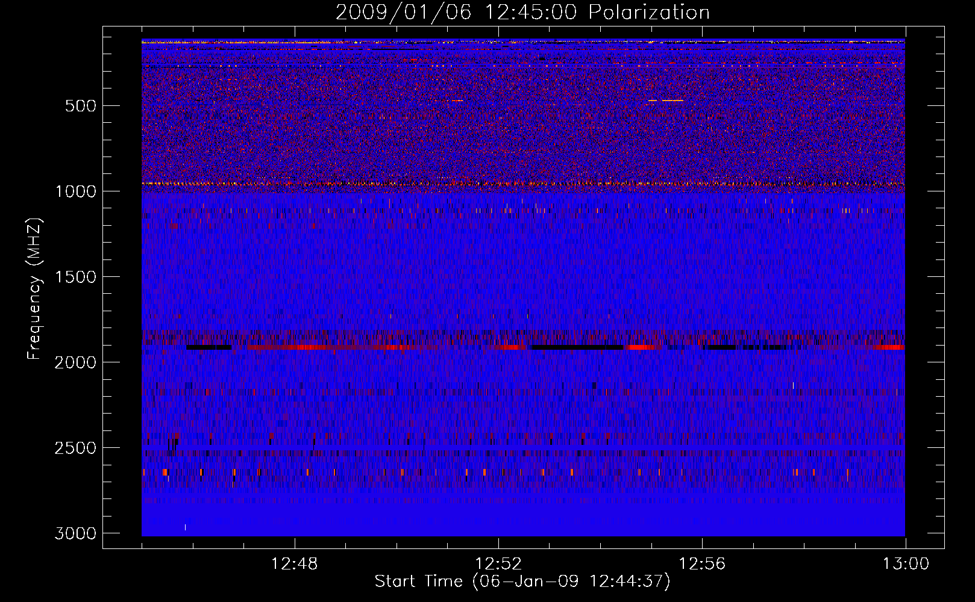Image resolution: width=975 pixels, height=602 pixels.
Task: Click the 3000 frequency tick label
Action: 75,533
